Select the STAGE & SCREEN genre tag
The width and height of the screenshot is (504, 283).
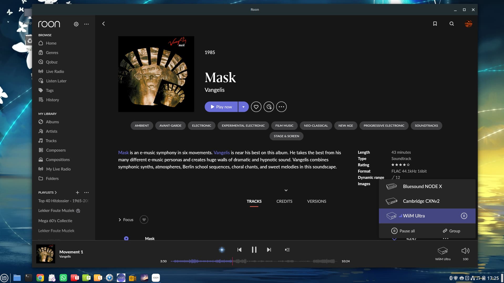[x=286, y=136]
